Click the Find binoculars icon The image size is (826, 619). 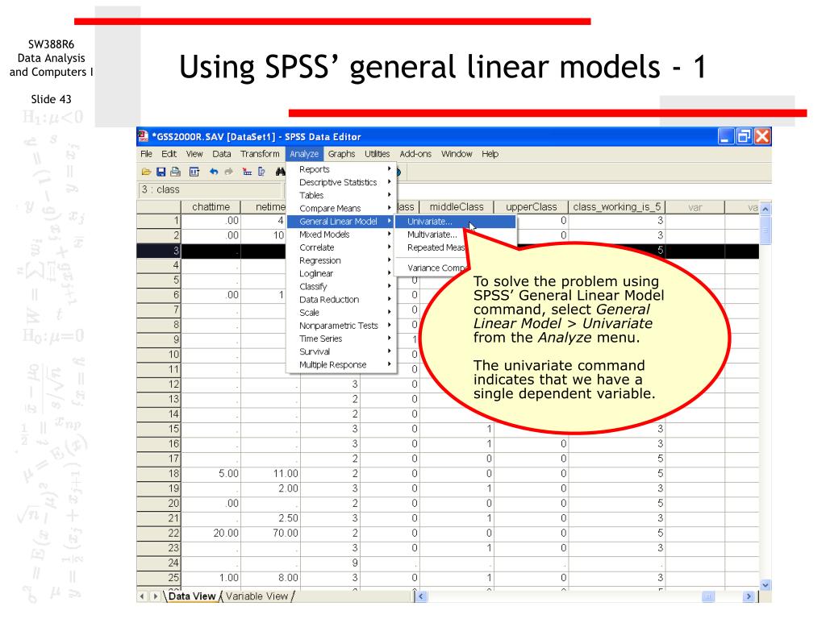point(280,172)
